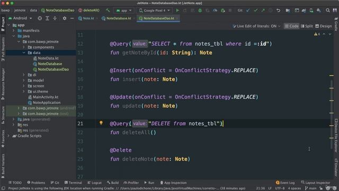This screenshot has width=339, height=191.
Task: Go to previous highlighted problem arrow
Action: click(324, 34)
